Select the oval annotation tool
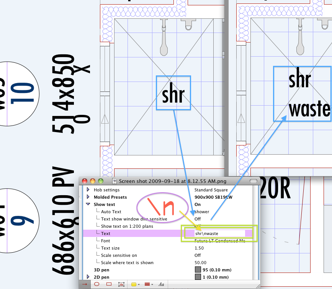Image resolution: width=332 pixels, height=289 pixels. click(x=97, y=284)
